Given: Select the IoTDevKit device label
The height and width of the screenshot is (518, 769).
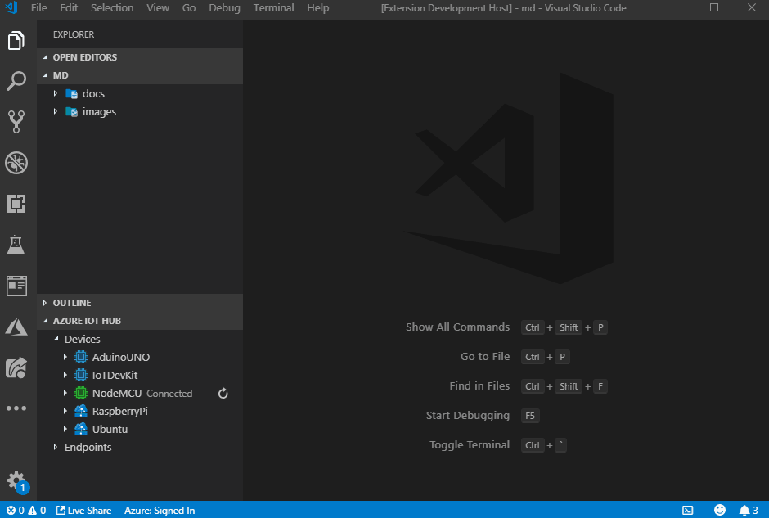Looking at the screenshot, I should 115,376.
